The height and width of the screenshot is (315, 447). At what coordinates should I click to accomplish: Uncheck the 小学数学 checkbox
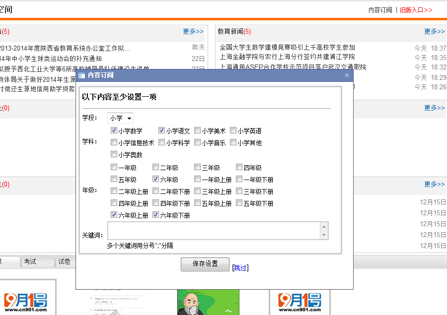click(114, 131)
